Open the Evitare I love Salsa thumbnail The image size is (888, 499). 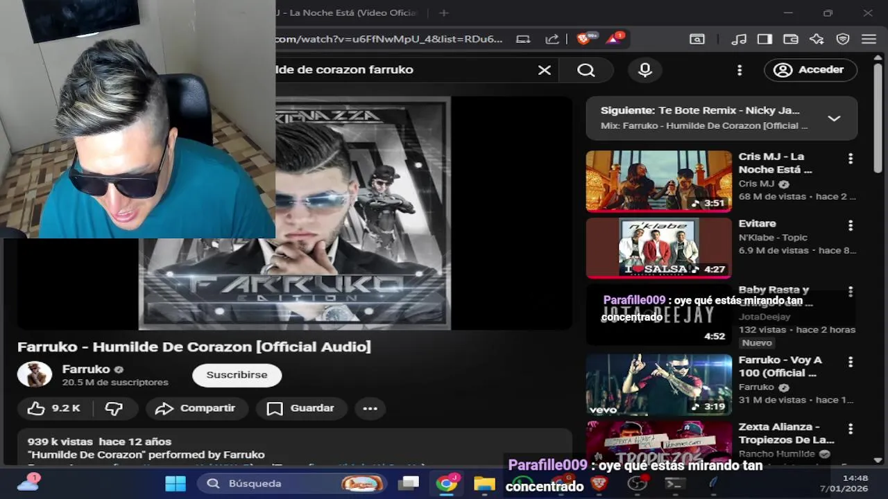(x=658, y=247)
